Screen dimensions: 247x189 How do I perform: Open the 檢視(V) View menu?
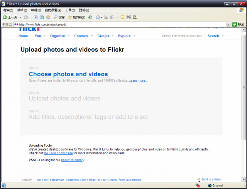(x=36, y=10)
